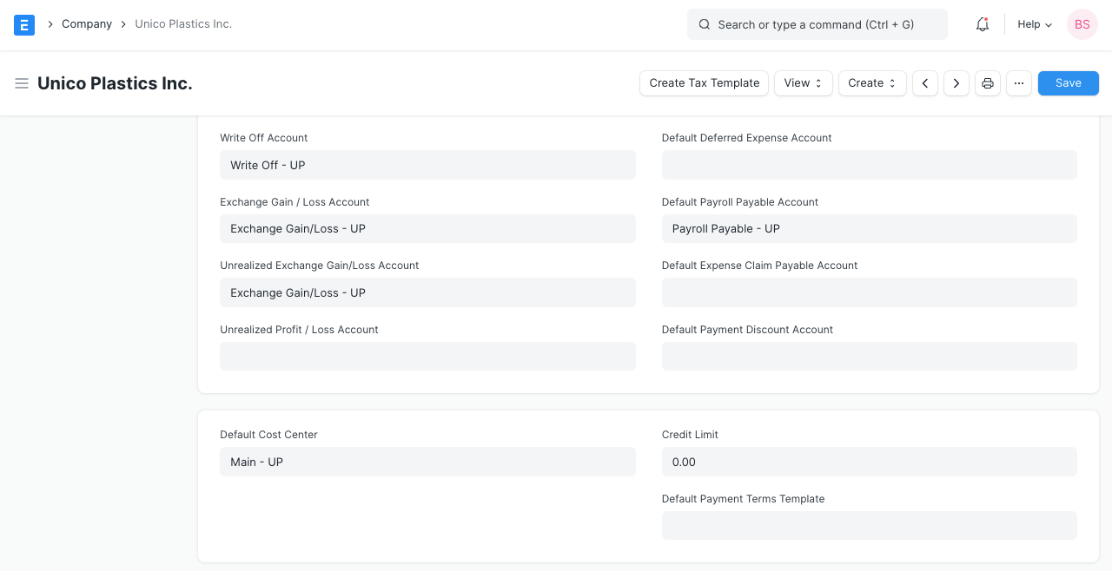Screen dimensions: 1112x571
Task: Open the Help dropdown menu
Action: tap(1035, 24)
